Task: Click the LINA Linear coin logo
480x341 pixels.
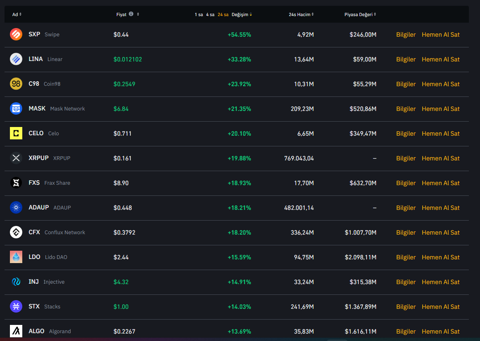Action: [16, 59]
